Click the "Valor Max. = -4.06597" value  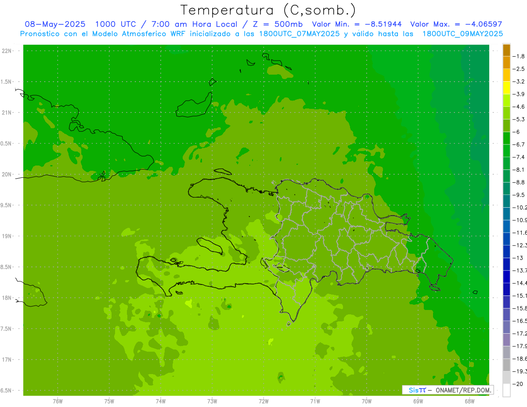tap(456, 25)
